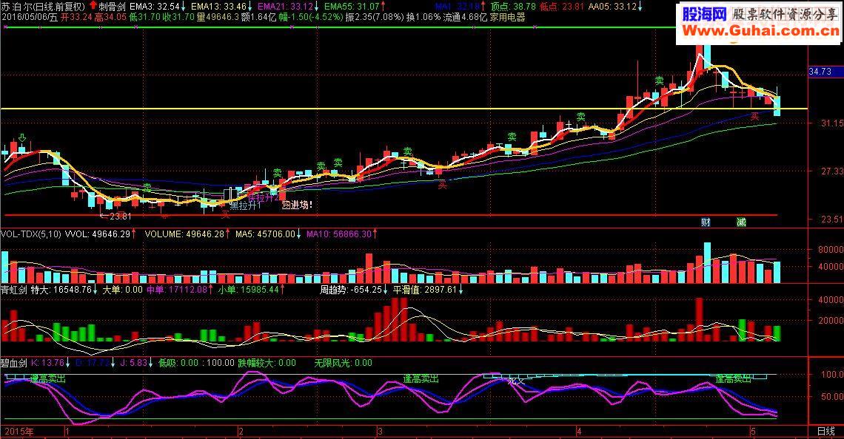Image resolution: width=844 pixels, height=439 pixels.
Task: Click the AA05 down arrow indicator
Action: [x=640, y=7]
